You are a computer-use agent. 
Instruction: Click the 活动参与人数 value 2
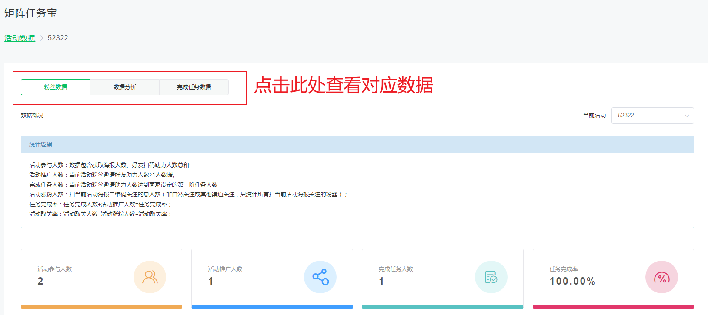(x=40, y=281)
